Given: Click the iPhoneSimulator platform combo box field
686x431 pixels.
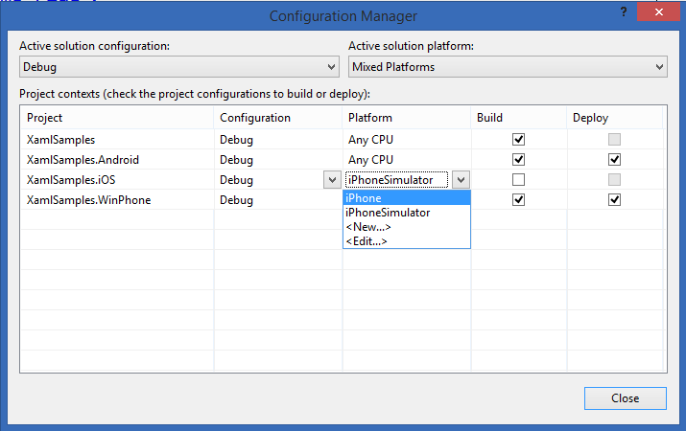Looking at the screenshot, I should pyautogui.click(x=397, y=180).
